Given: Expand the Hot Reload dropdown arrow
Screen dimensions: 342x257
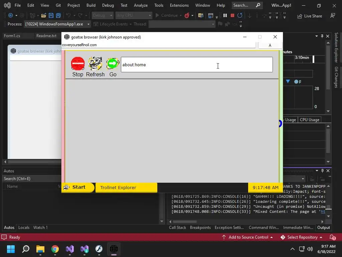Looking at the screenshot, I should 192,15.
